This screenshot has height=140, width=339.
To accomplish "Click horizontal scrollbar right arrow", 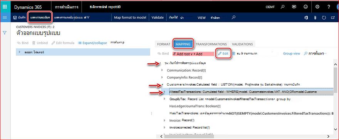I will coord(328,136).
